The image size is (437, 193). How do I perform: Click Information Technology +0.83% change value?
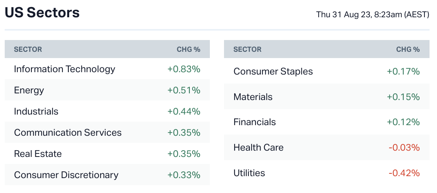pyautogui.click(x=184, y=69)
